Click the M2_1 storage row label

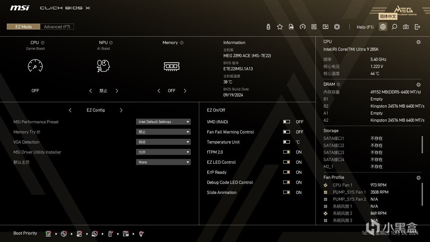point(329,167)
